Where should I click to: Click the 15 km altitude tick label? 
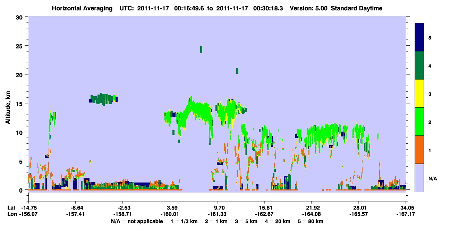pyautogui.click(x=20, y=103)
